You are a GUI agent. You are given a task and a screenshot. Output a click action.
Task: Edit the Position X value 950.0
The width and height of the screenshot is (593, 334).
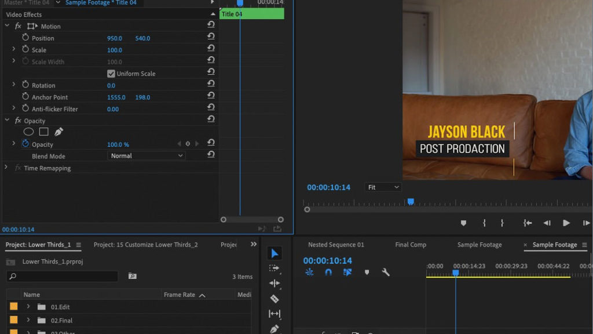tap(115, 38)
